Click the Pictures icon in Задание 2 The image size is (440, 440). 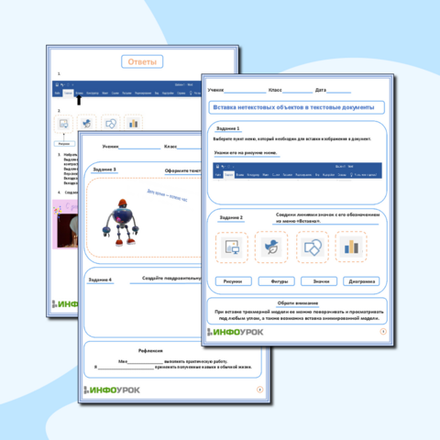232,247
